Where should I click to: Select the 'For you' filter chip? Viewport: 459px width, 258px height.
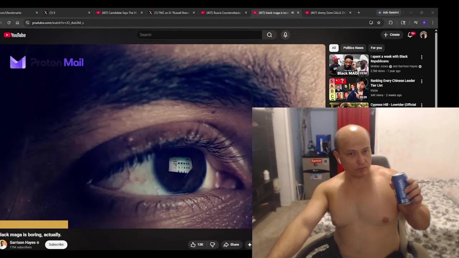pos(376,48)
